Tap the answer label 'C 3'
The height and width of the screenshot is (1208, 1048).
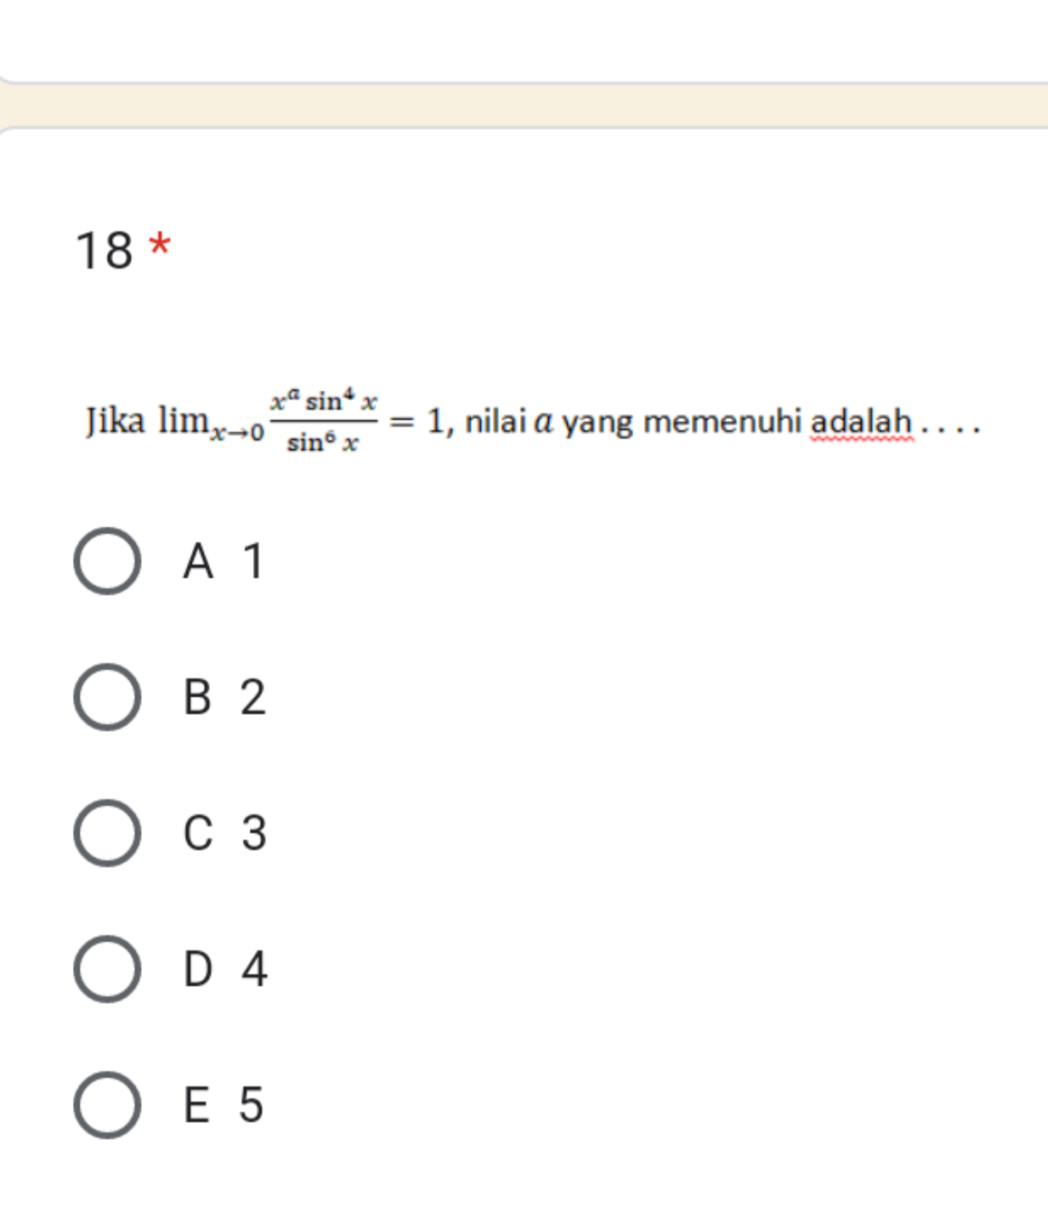(x=225, y=833)
